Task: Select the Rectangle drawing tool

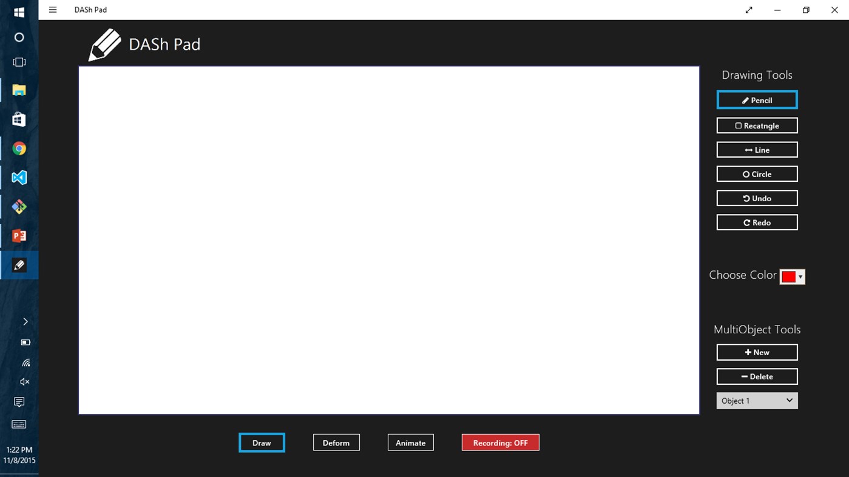Action: (x=757, y=125)
